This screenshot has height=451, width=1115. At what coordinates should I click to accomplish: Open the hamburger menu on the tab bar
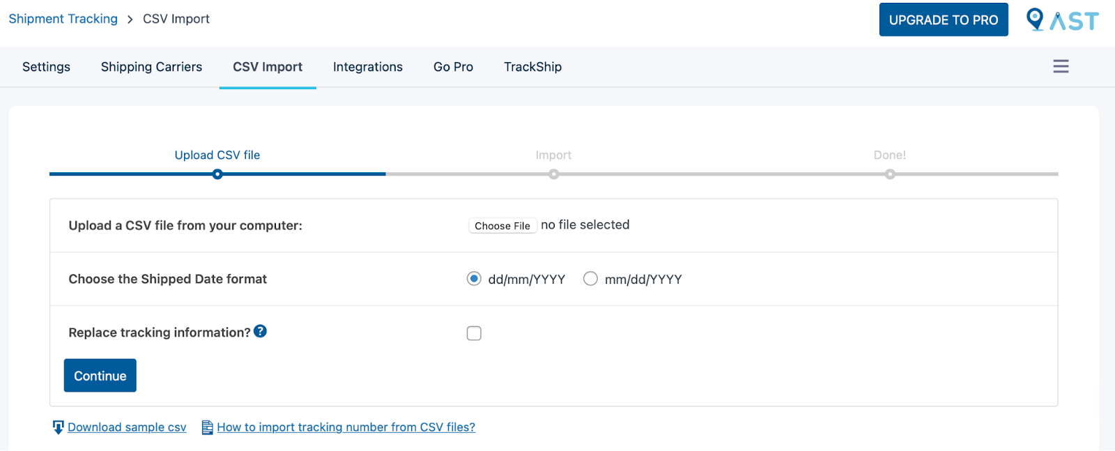(1060, 66)
